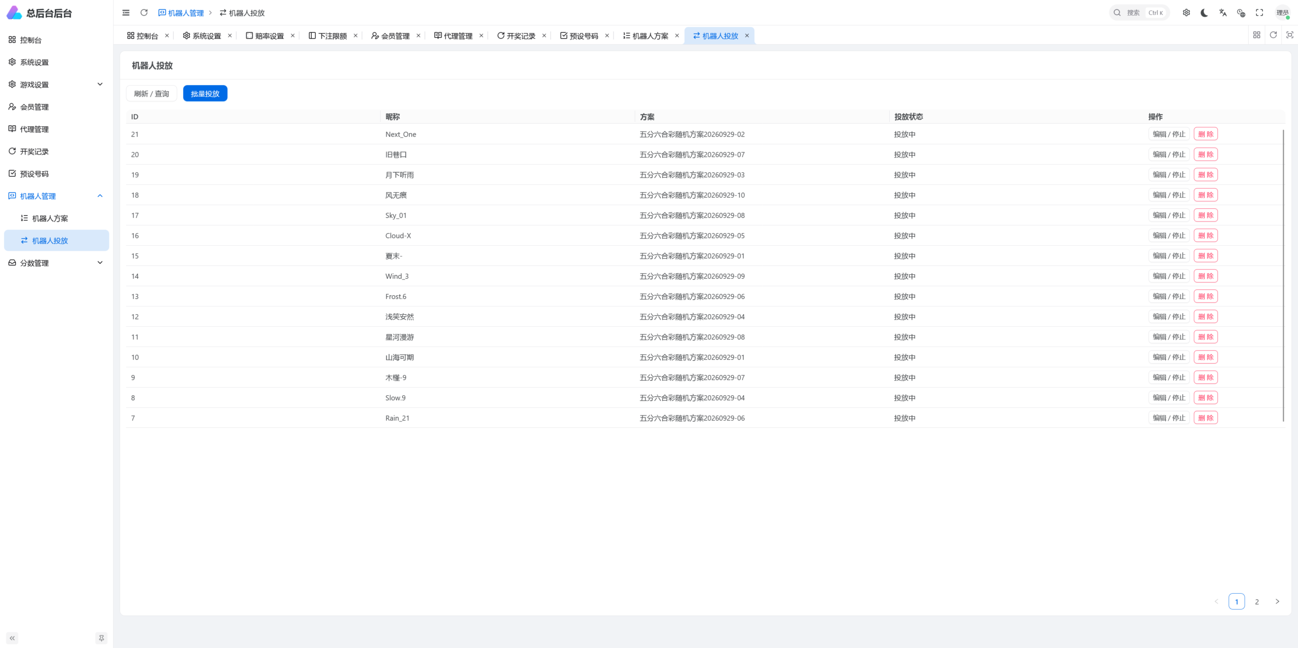Image resolution: width=1298 pixels, height=648 pixels.
Task: Click the pin icon at the sidebar bottom
Action: [101, 638]
